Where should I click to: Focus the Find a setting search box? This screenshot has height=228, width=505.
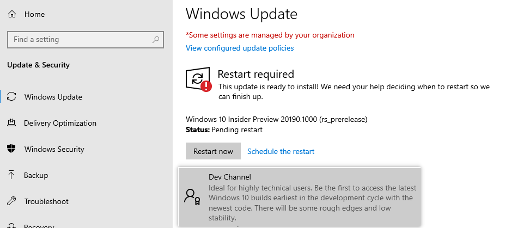pyautogui.click(x=86, y=40)
